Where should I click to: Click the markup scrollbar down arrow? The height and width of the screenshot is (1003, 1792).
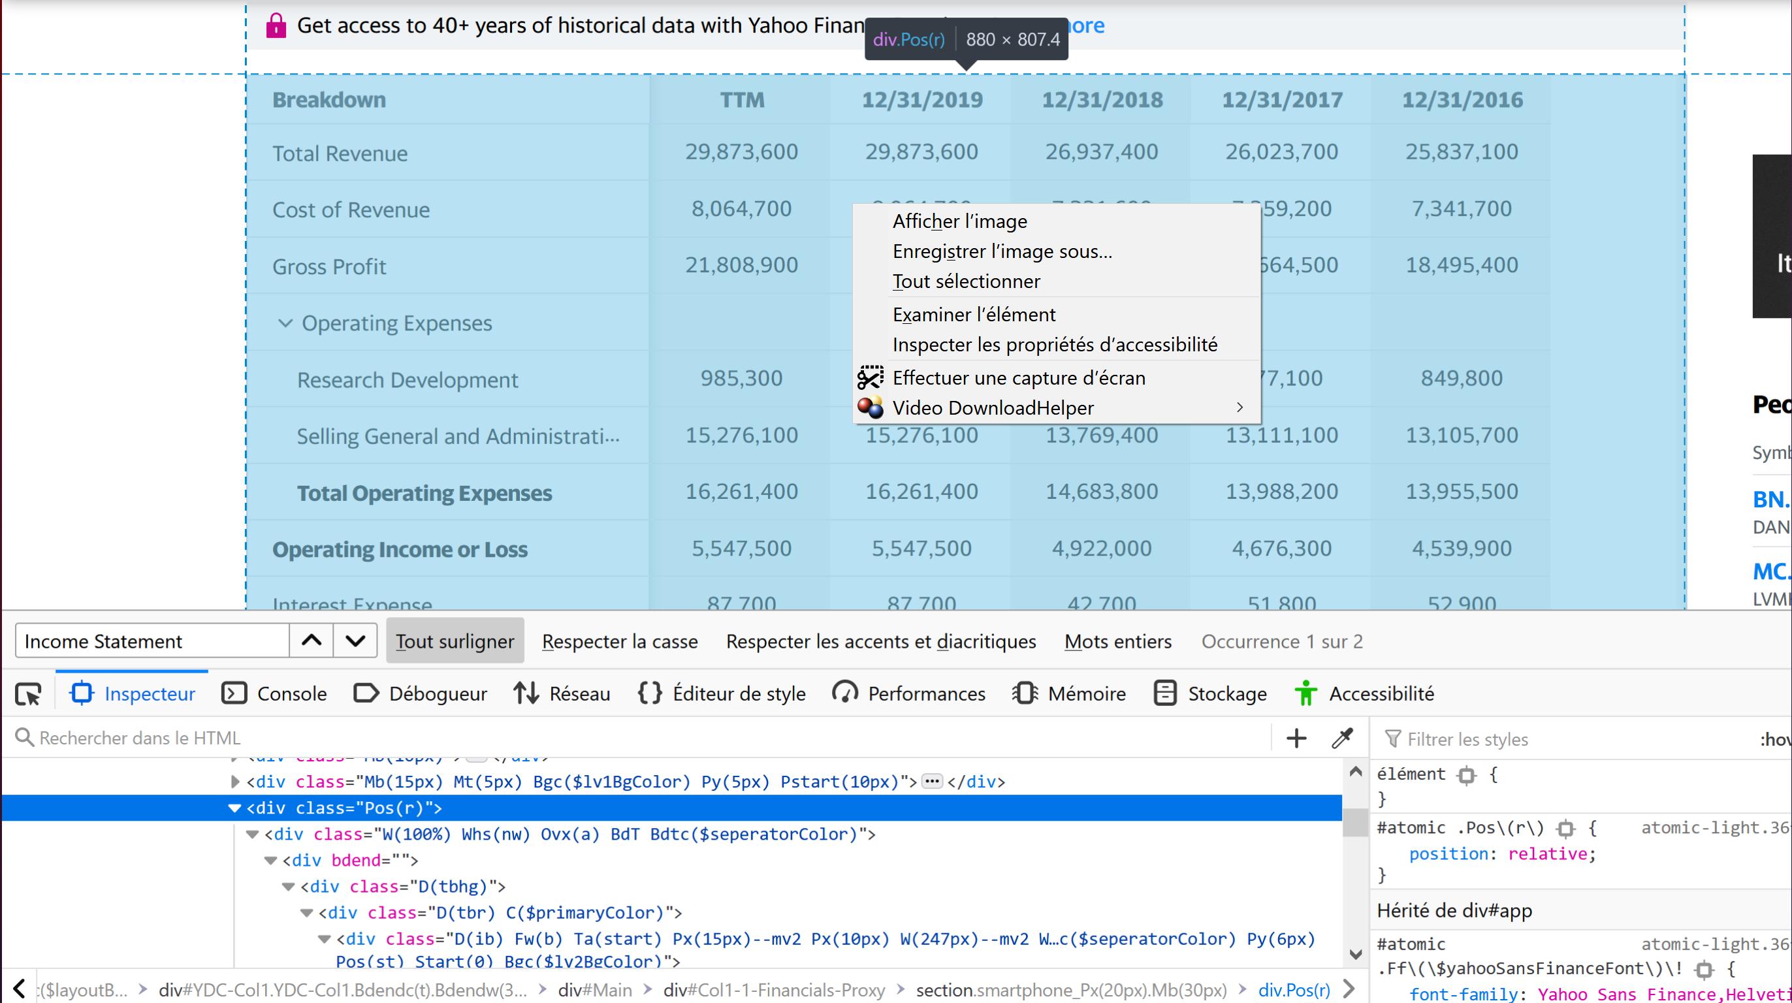tap(1355, 954)
